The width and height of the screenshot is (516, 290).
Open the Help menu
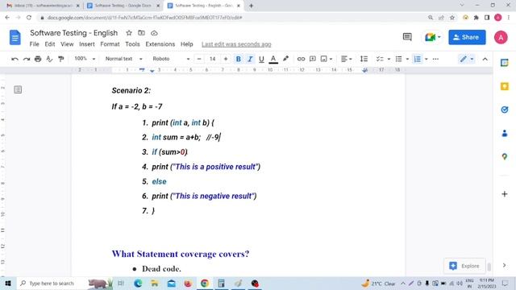pyautogui.click(x=186, y=44)
